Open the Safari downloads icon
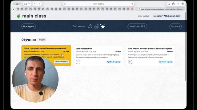Image resolution: width=197 pixels, height=110 pixels. tap(169, 4)
